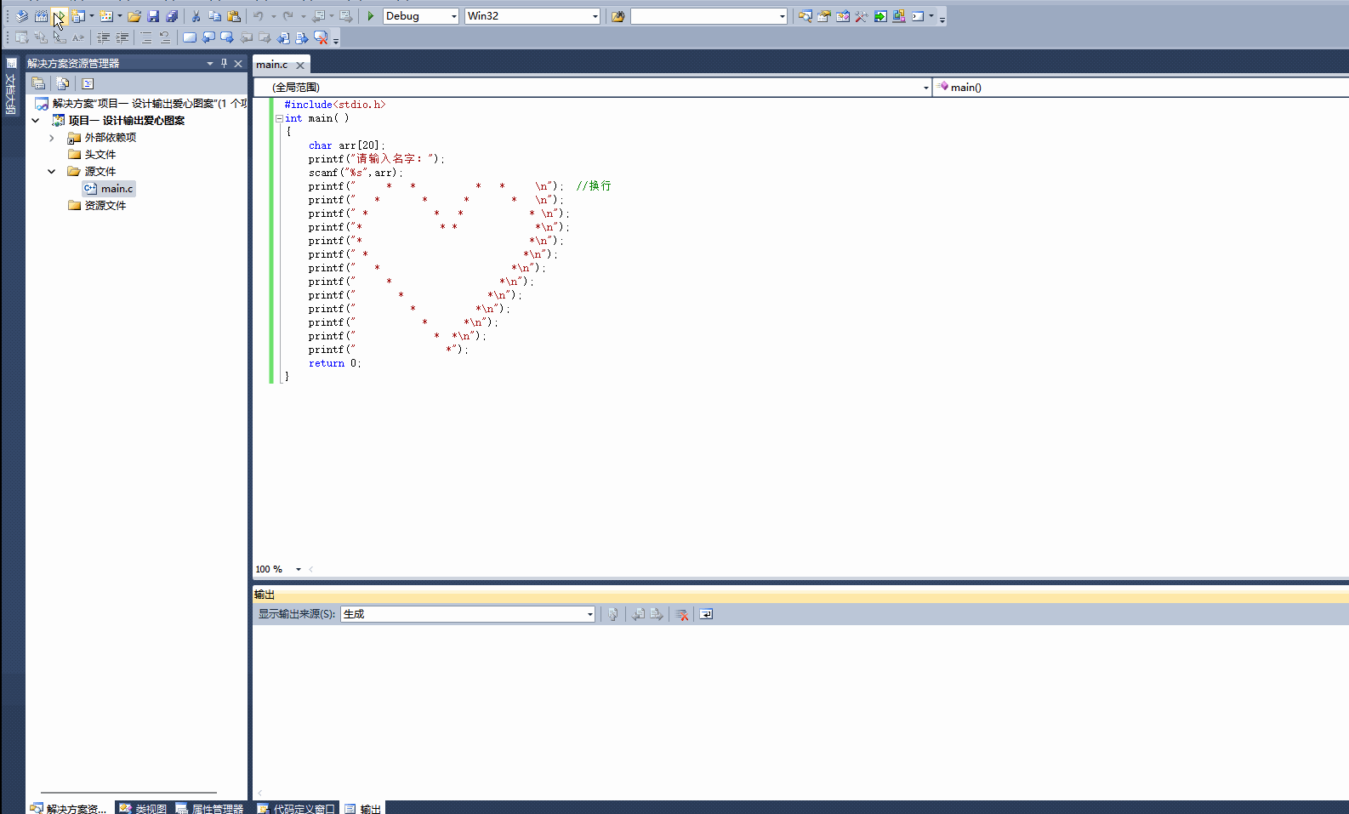Click the Uncomment Selection icon
The height and width of the screenshot is (814, 1349).
point(165,37)
